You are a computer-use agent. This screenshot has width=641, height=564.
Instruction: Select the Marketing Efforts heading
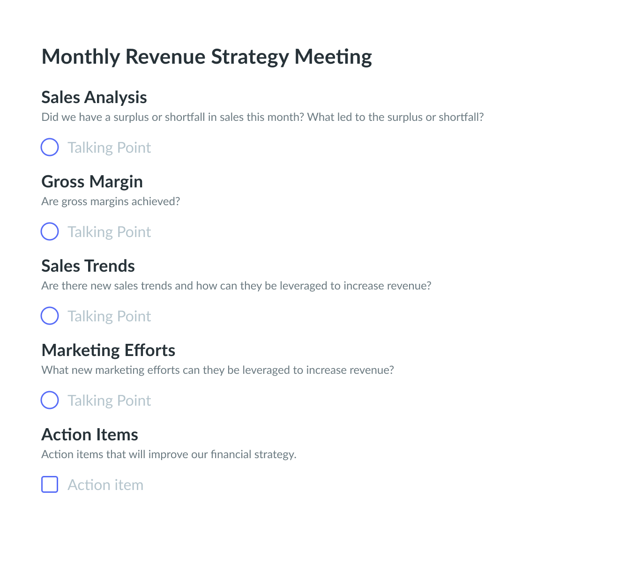(x=108, y=350)
